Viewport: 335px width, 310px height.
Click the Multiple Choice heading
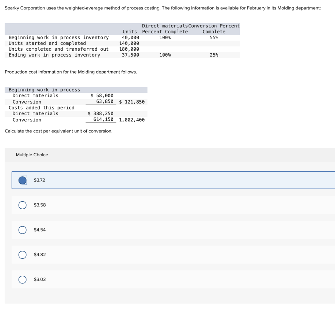pos(32,155)
